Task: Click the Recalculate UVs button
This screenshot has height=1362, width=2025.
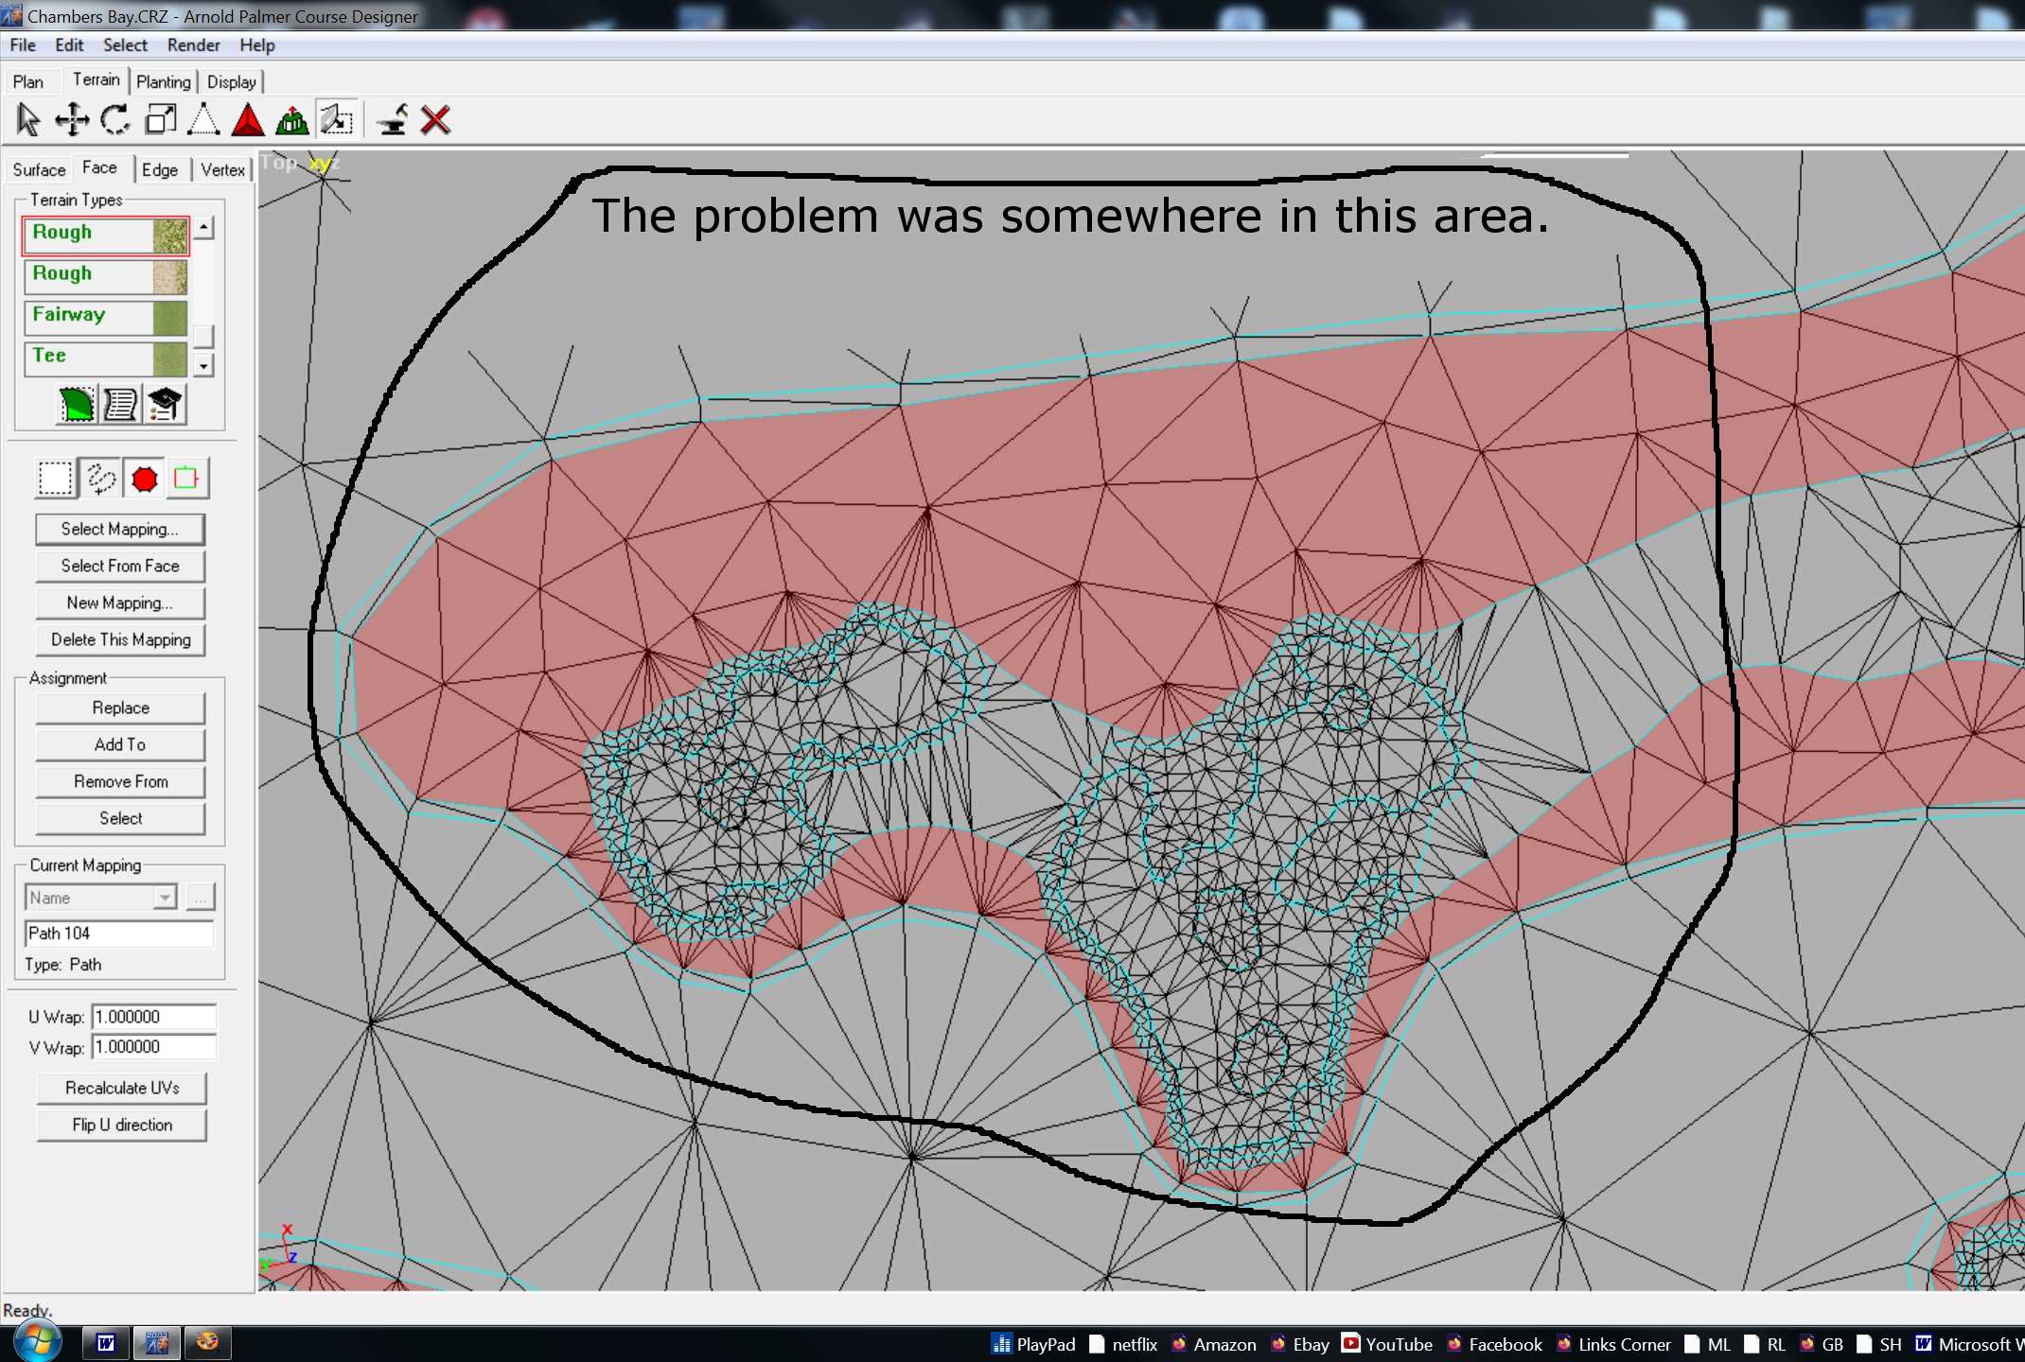Action: [121, 1088]
